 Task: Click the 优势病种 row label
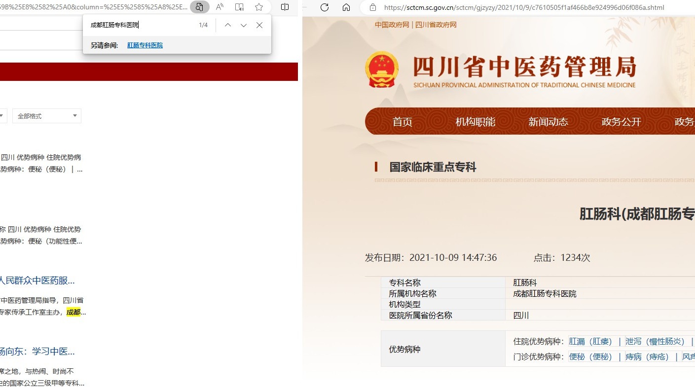tap(404, 349)
